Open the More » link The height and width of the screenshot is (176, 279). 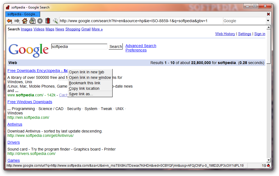pos(97,29)
